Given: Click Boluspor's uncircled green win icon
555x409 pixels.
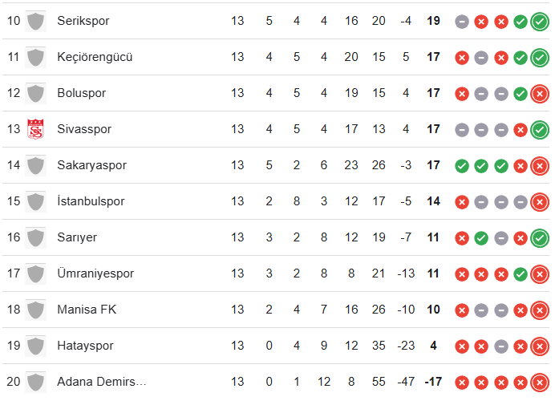Looking at the screenshot, I should coord(521,94).
